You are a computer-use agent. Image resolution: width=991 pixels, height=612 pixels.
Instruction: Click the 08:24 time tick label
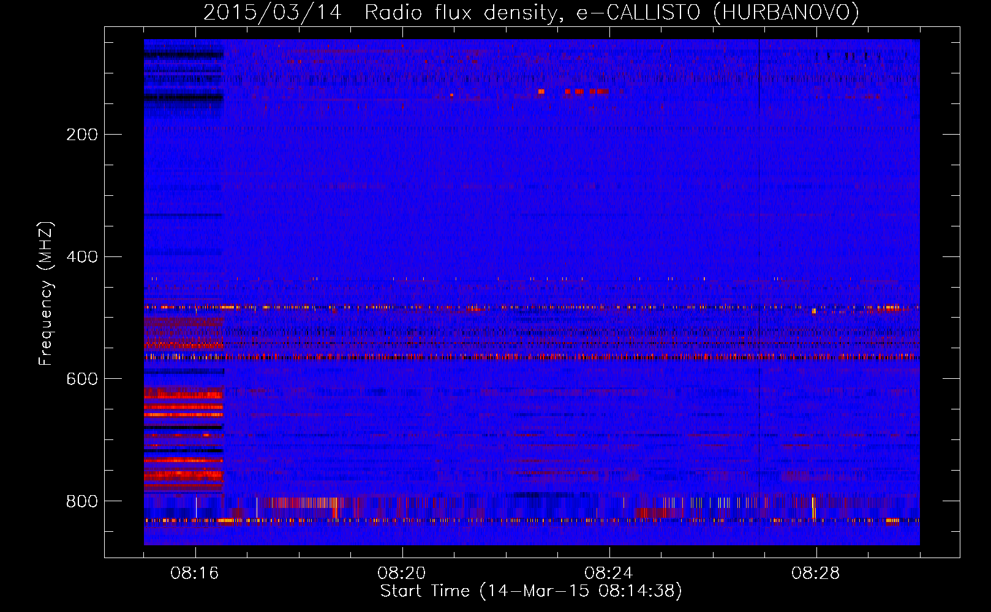[609, 573]
